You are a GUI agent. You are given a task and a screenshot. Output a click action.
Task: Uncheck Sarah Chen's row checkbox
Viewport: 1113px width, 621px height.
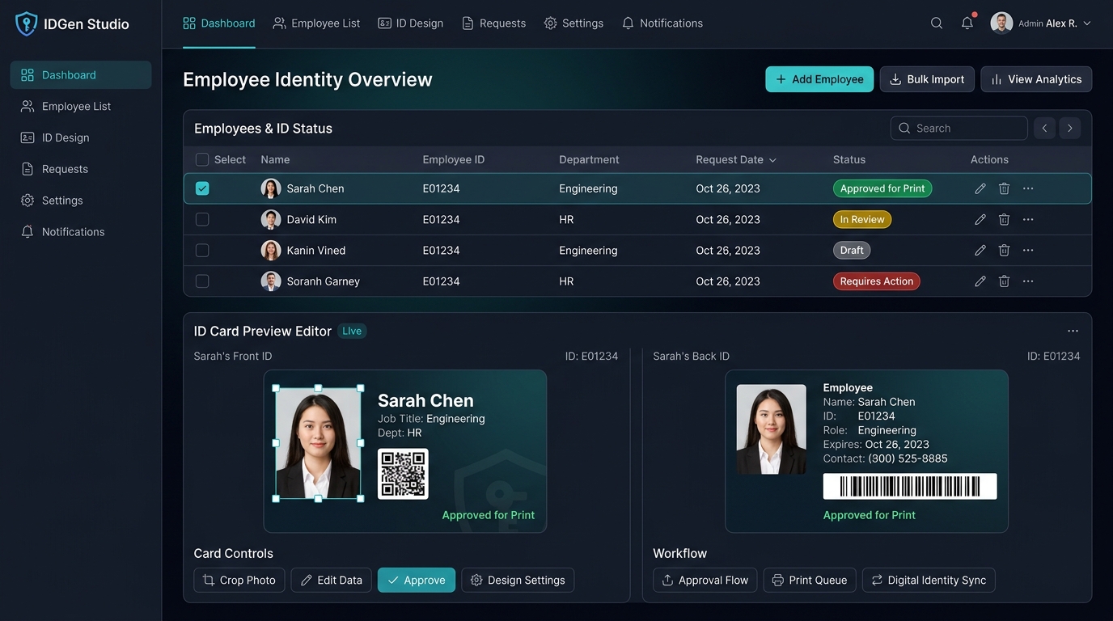(x=202, y=188)
